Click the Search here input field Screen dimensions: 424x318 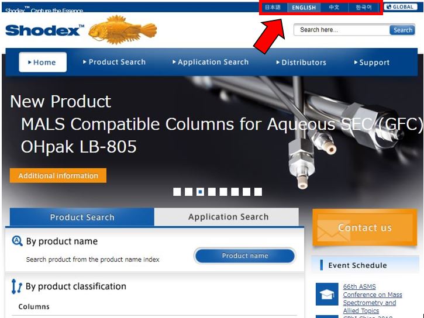[342, 30]
